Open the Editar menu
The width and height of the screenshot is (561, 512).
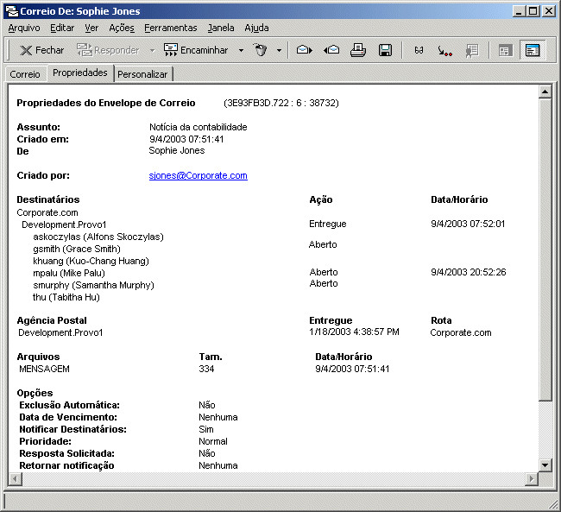click(x=62, y=28)
